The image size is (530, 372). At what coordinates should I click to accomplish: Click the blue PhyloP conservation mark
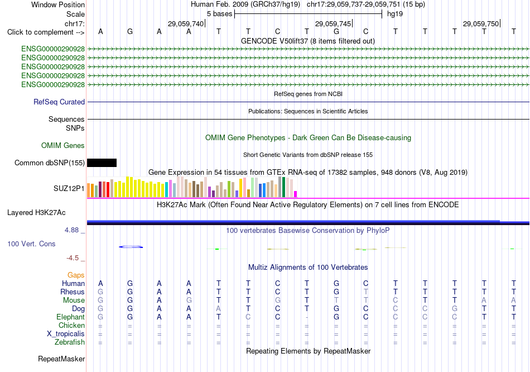pyautogui.click(x=131, y=247)
